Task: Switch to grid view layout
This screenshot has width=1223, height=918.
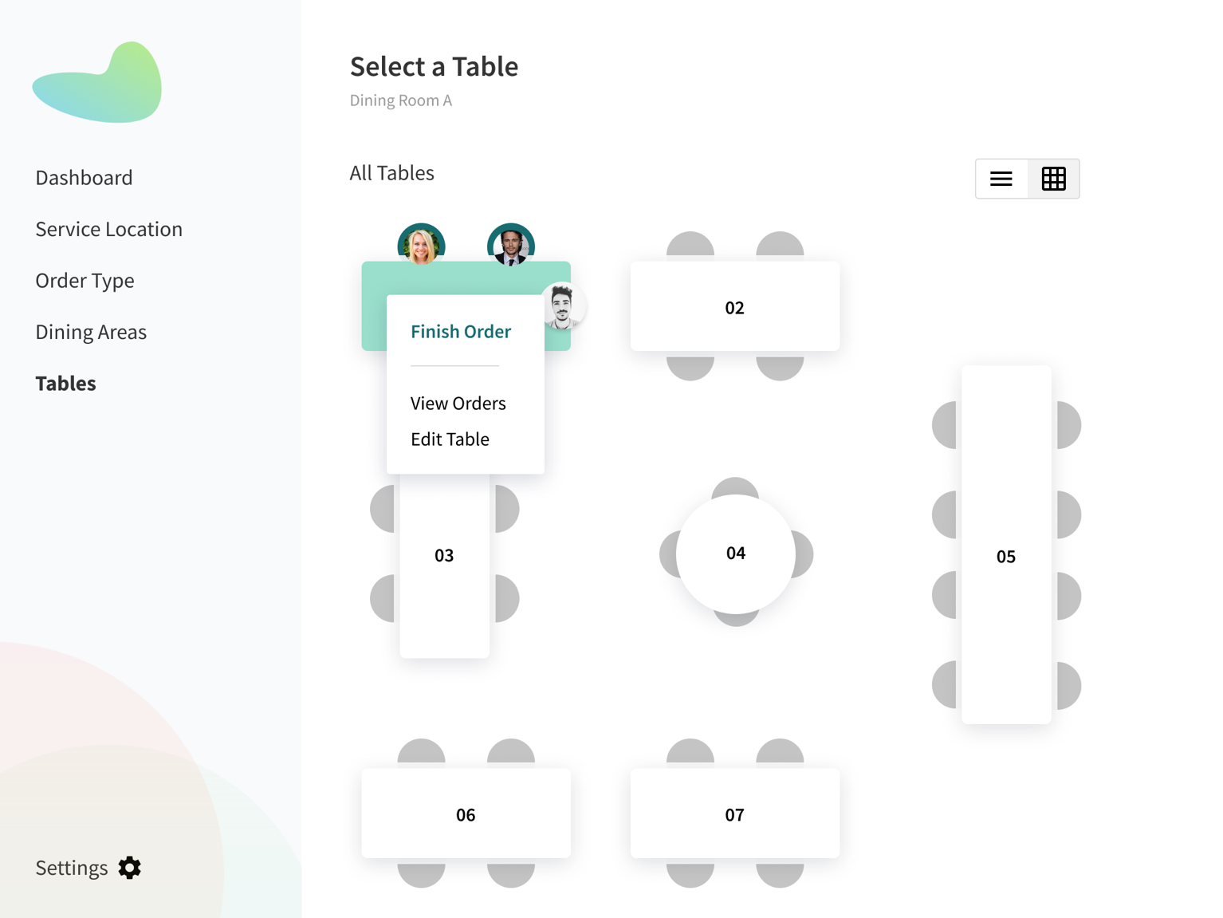Action: click(x=1053, y=179)
